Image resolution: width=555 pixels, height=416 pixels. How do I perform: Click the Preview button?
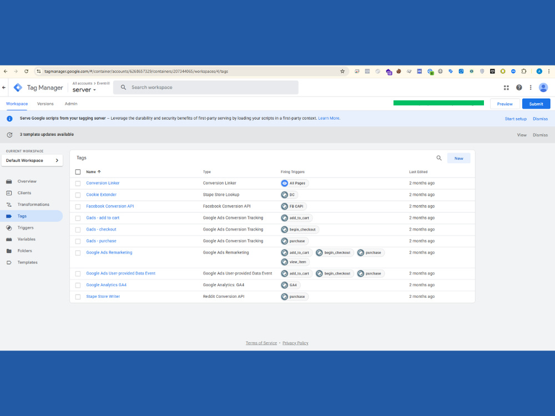pos(504,104)
